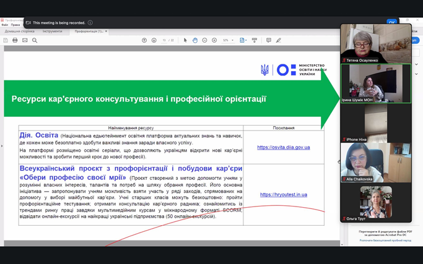This screenshot has width=423, height=264.
Task: Open the hryoutest.in.ua link
Action: [283, 195]
